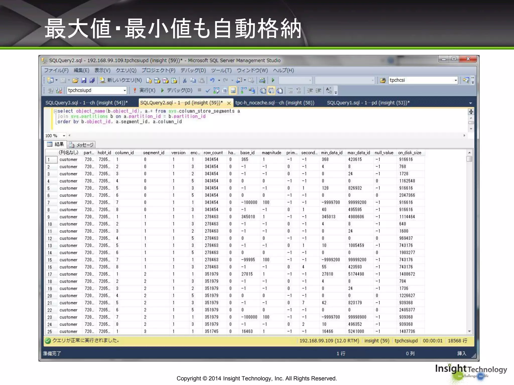514x385 pixels.
Task: Collapse the select statement outline box
Action: 55,111
